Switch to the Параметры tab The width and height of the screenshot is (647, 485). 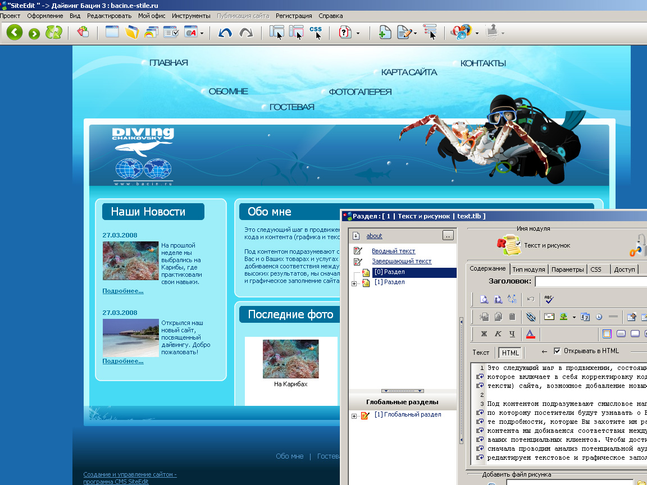tap(567, 269)
